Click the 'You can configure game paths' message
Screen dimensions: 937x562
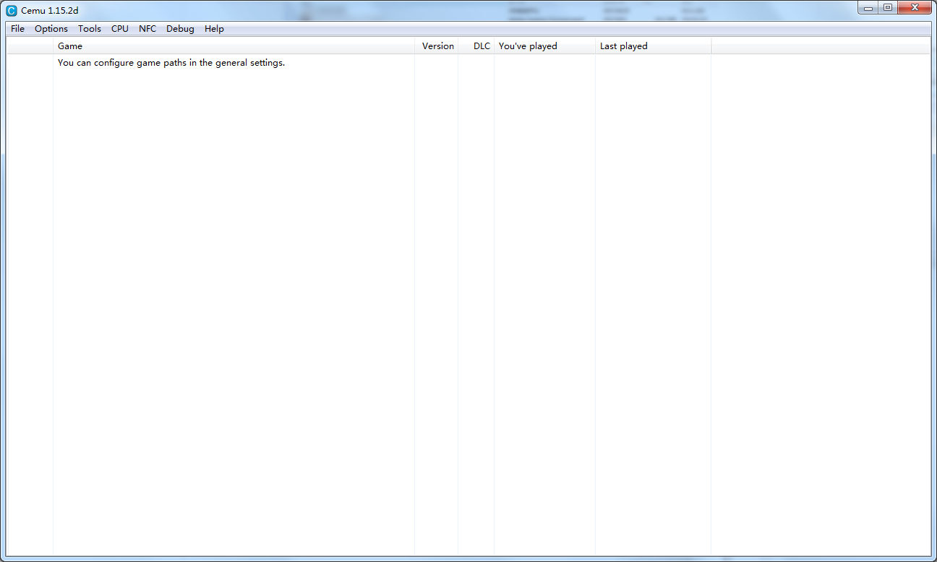pyautogui.click(x=171, y=63)
